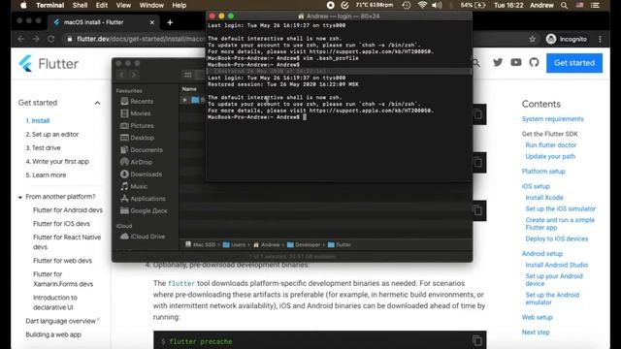Select Documents in Finder sidebar
Viewport: 621px width, 349px height.
142,150
